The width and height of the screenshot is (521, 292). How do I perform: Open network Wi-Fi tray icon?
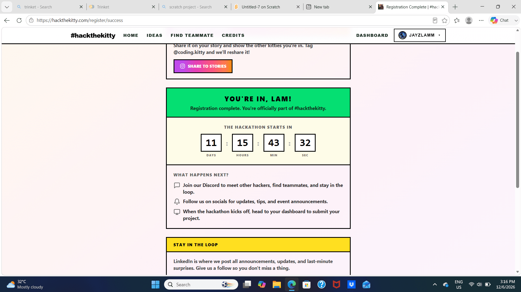(x=472, y=284)
